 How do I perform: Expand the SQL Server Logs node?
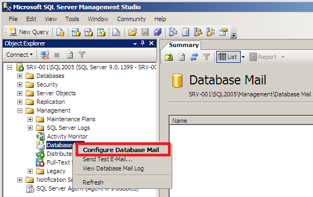pyautogui.click(x=30, y=128)
